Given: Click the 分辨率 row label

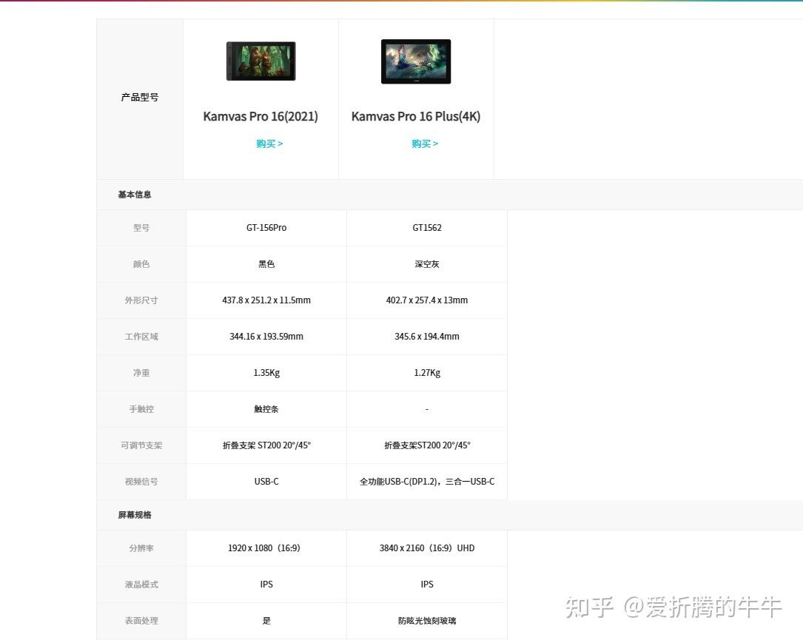Looking at the screenshot, I should pyautogui.click(x=141, y=548).
